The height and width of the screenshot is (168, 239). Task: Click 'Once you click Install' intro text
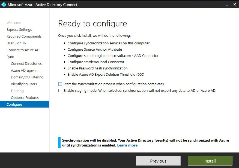click(94, 36)
